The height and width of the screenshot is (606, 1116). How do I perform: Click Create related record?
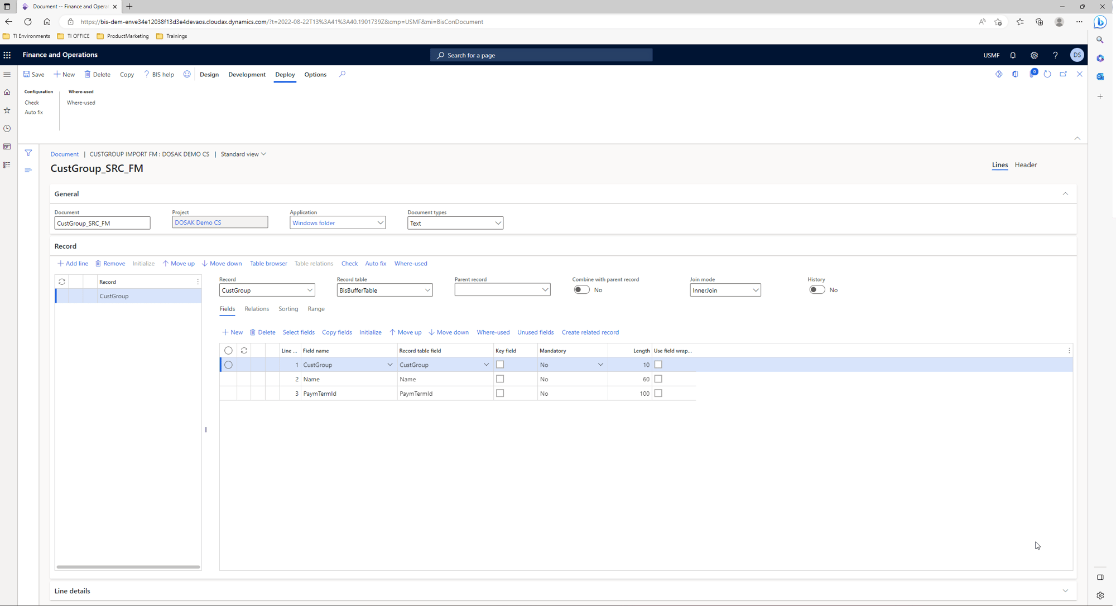coord(590,332)
